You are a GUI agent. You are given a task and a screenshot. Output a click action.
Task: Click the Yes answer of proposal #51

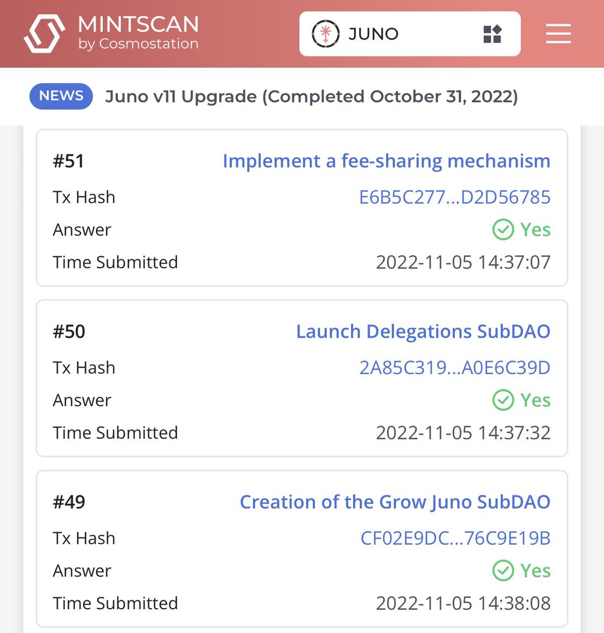(x=535, y=229)
